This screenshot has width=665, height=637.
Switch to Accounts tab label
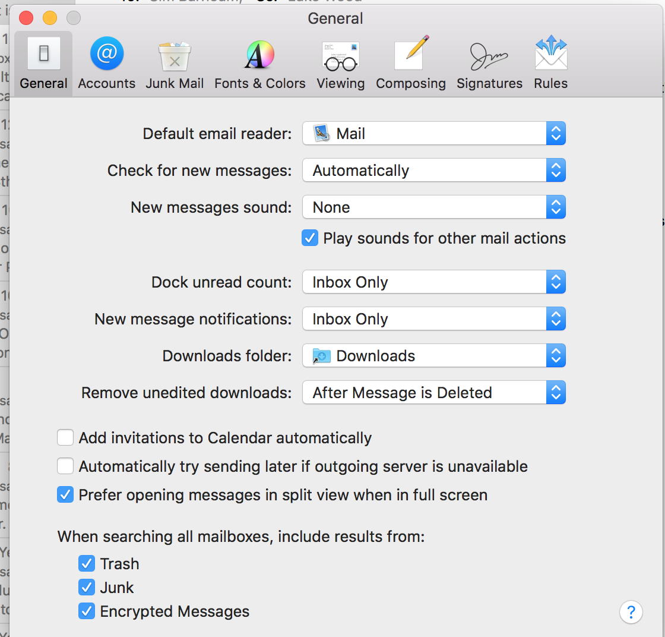point(107,83)
